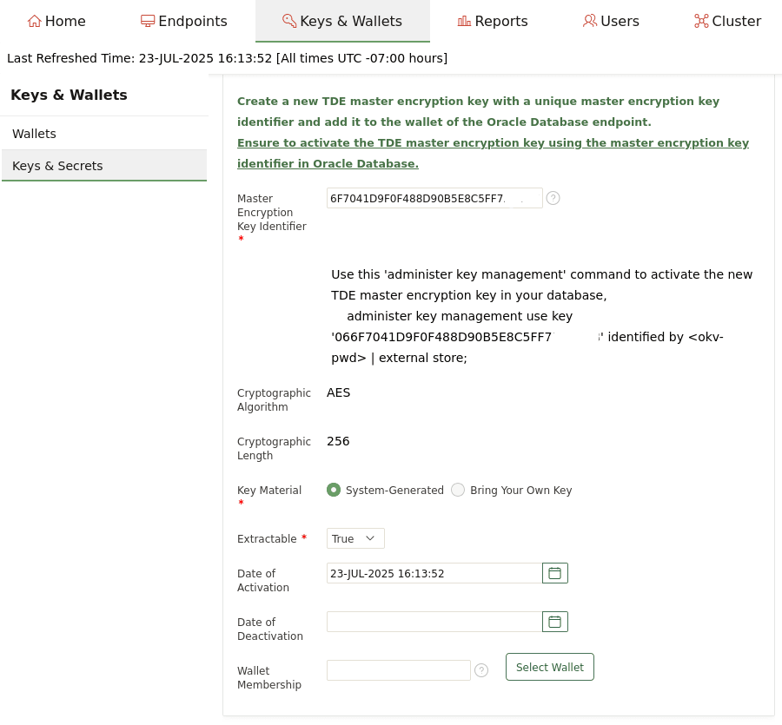The image size is (782, 725).
Task: Switch to the Wallets section
Action: click(34, 134)
